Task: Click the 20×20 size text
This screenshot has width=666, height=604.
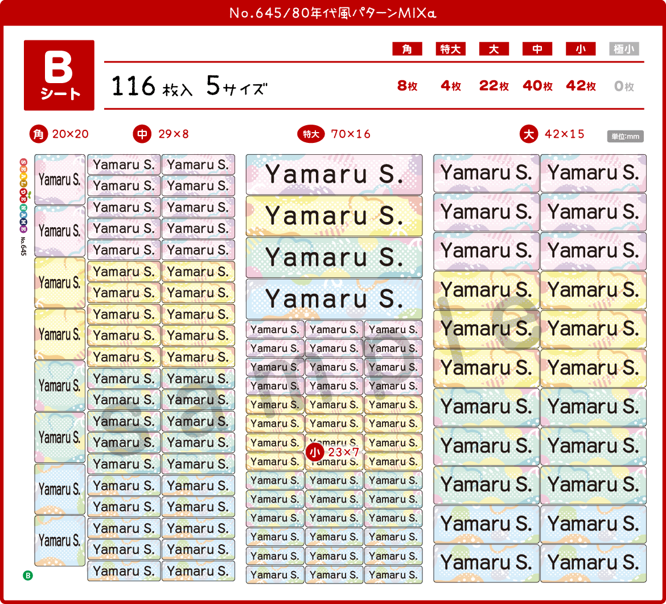Action: click(x=71, y=134)
